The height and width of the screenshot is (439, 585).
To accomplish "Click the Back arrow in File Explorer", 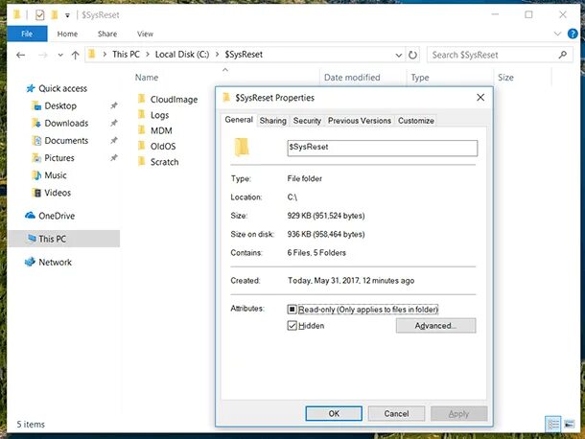I will pyautogui.click(x=21, y=56).
